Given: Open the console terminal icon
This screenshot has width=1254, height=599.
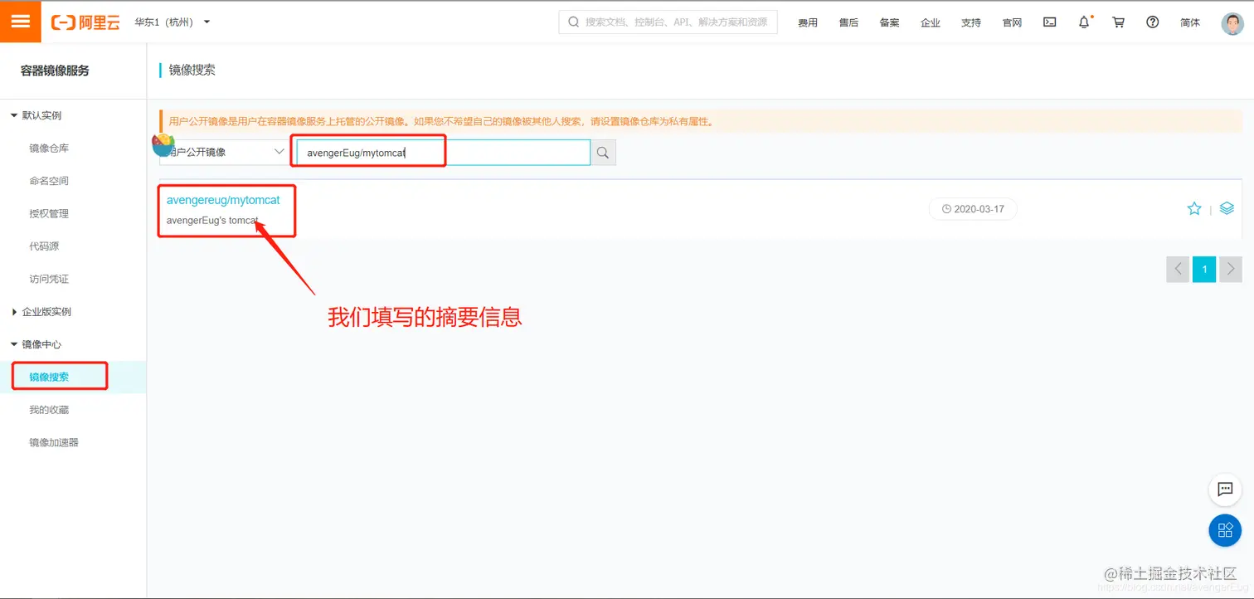Looking at the screenshot, I should coord(1049,22).
